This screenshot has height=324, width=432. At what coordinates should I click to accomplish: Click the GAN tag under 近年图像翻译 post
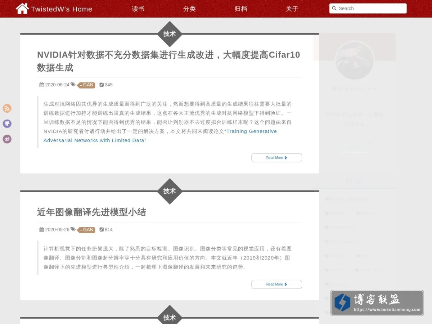(86, 230)
